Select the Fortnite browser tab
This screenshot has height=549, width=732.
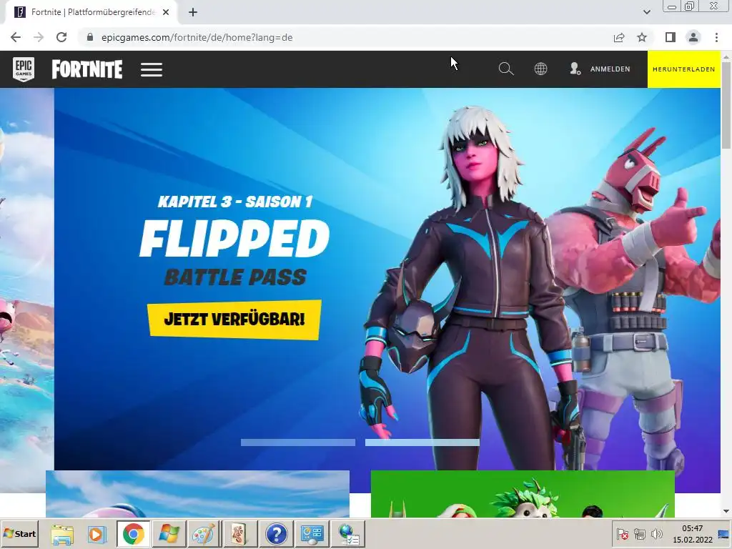tap(91, 12)
